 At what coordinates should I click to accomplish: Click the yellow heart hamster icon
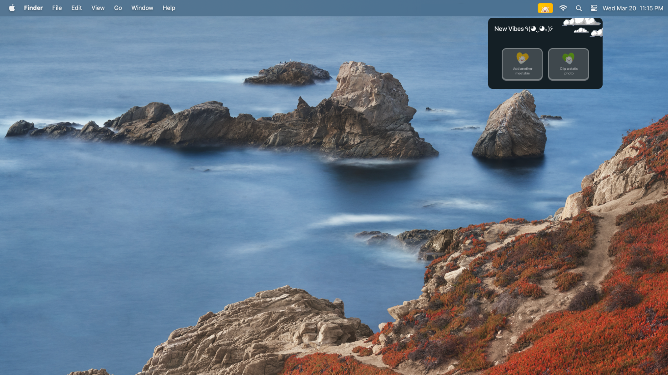coord(522,58)
